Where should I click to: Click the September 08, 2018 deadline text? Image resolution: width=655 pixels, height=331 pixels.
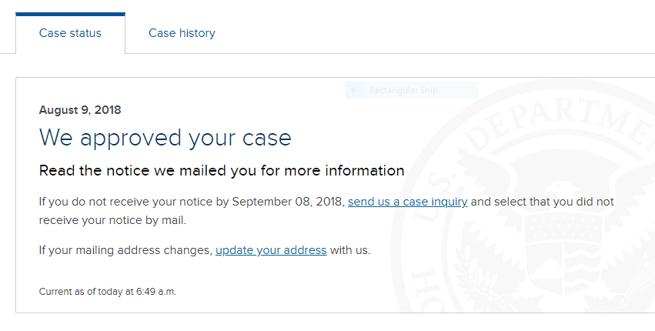click(x=287, y=202)
